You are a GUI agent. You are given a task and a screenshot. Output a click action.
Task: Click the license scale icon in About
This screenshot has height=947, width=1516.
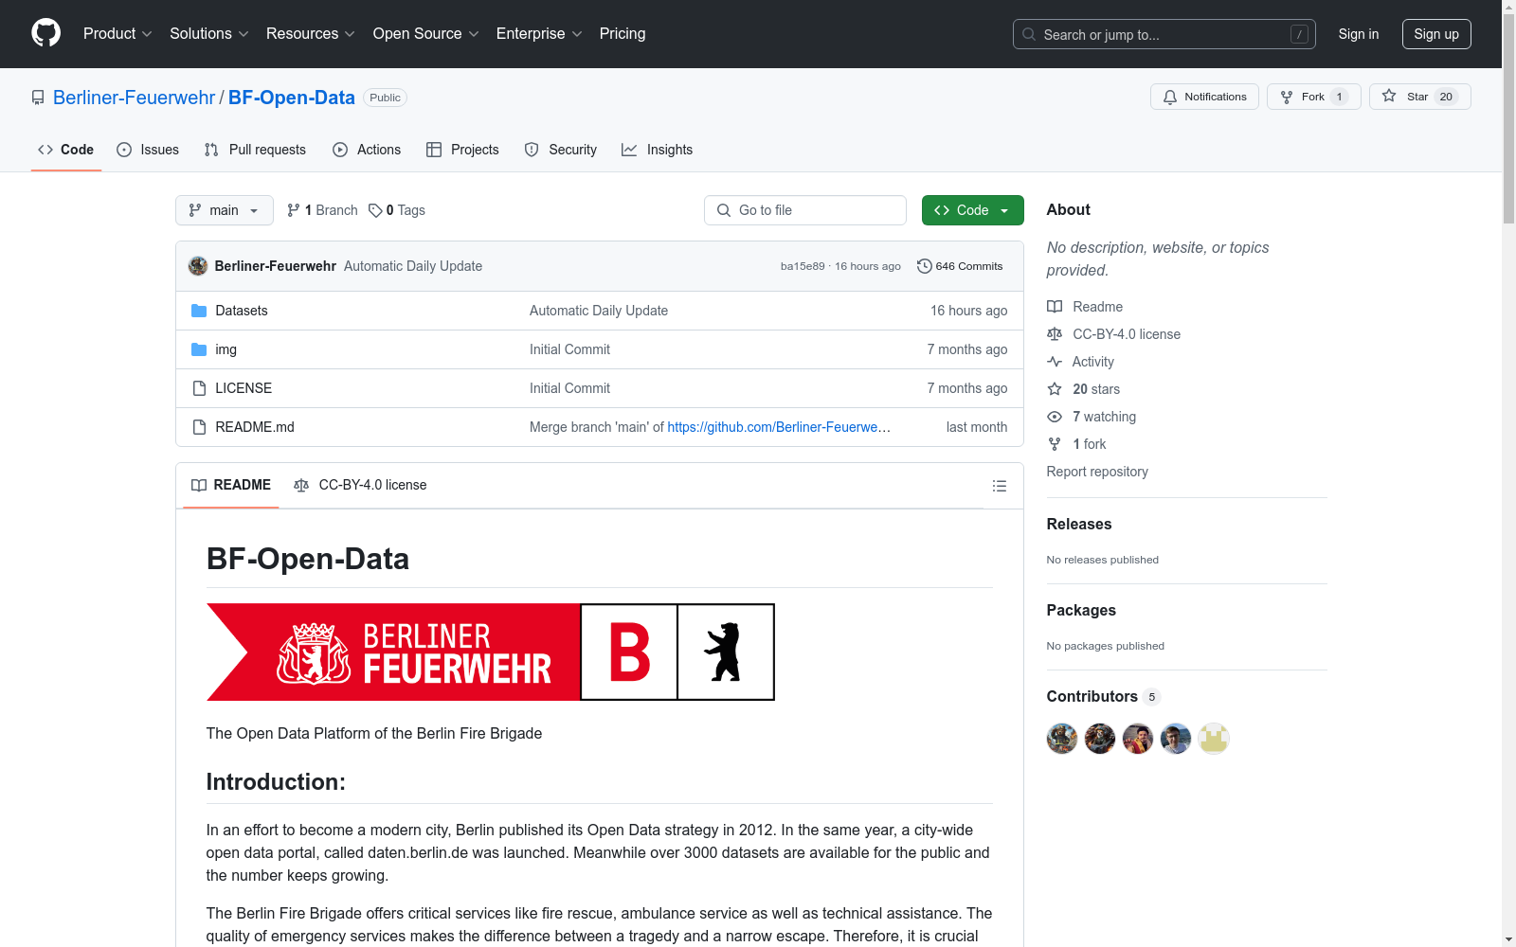point(1055,334)
